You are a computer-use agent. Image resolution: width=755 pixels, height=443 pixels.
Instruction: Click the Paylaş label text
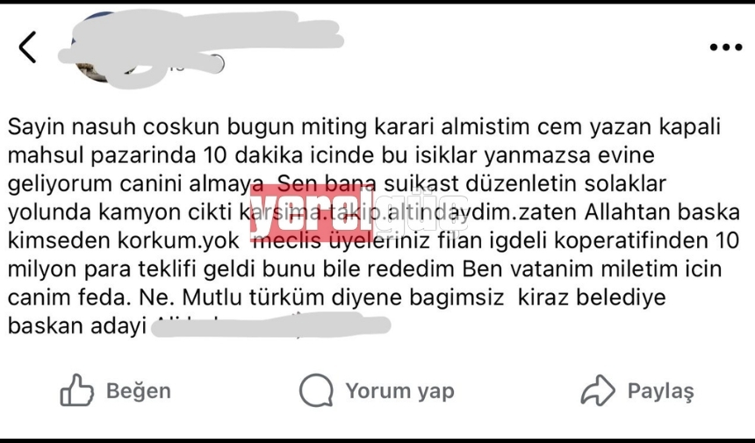tap(661, 391)
